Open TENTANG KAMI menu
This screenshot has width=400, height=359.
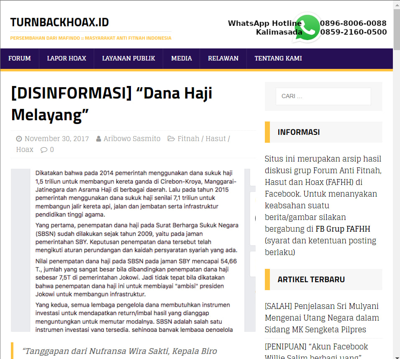278,58
